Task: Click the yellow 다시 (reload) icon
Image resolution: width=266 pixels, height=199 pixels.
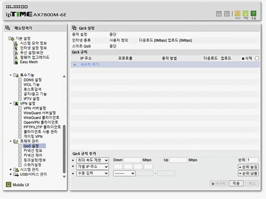Action: click(237, 14)
